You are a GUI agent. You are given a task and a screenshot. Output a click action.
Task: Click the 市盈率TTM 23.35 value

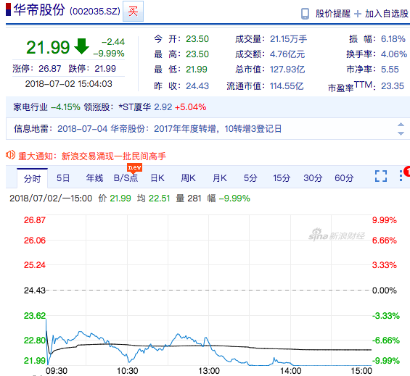click(393, 86)
